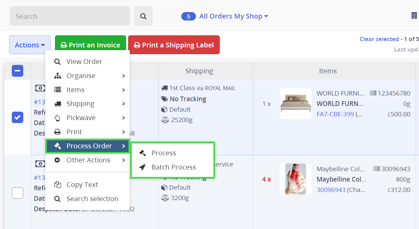
Task: Click the building icon at top right
Action: (414, 15)
